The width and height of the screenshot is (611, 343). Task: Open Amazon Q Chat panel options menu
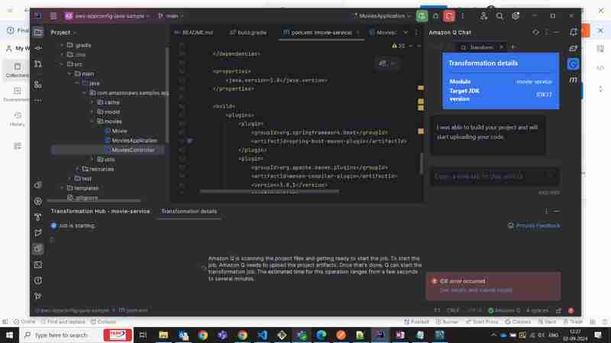click(546, 33)
